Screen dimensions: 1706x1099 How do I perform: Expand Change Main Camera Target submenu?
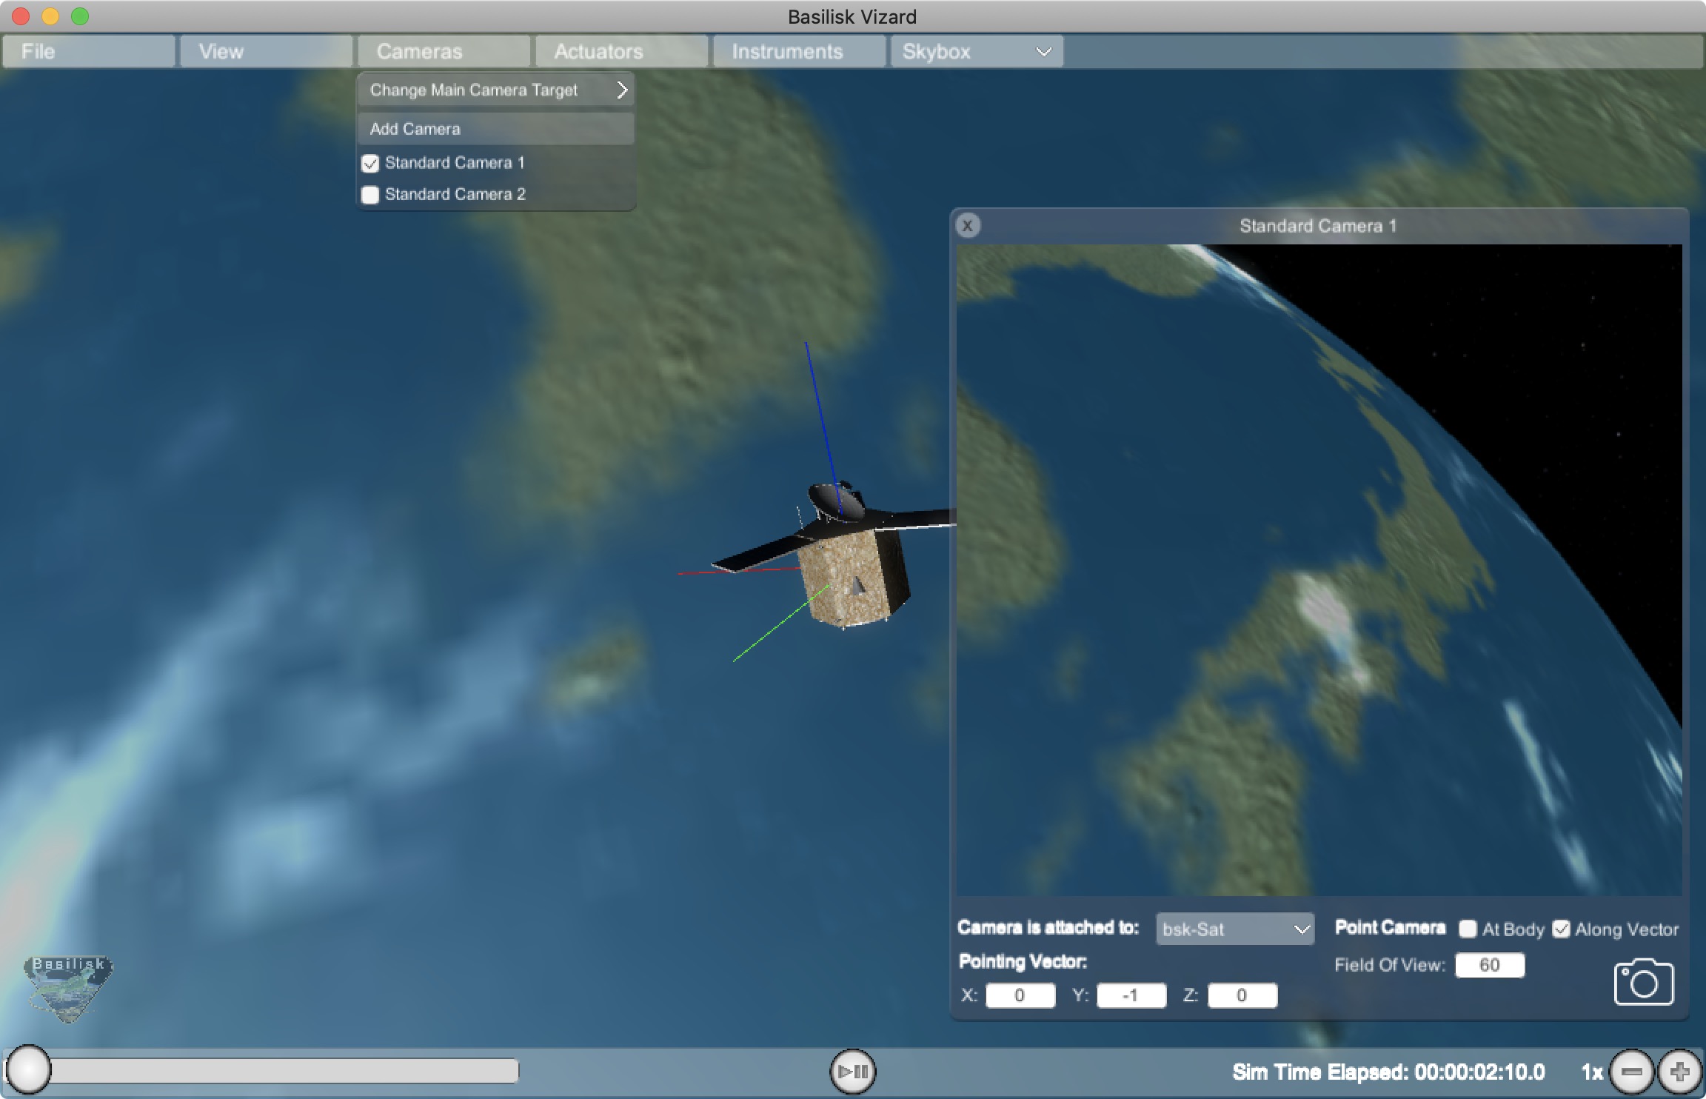pos(496,90)
